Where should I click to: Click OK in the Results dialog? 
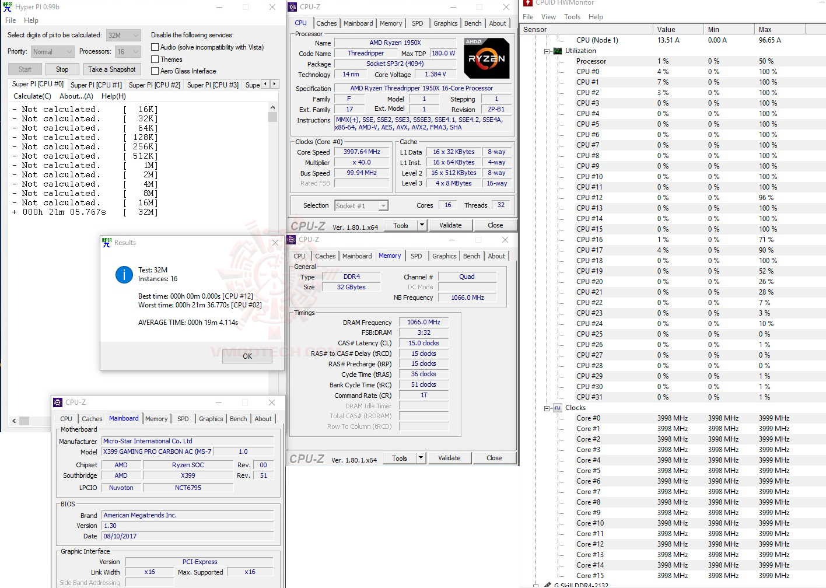tap(247, 356)
